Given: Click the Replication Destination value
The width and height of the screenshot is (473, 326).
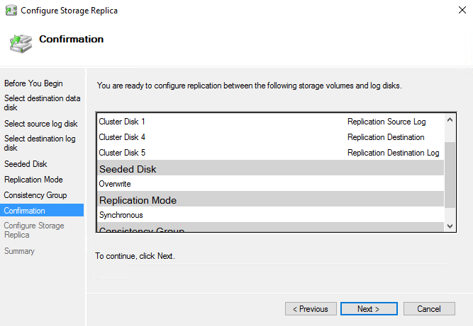Looking at the screenshot, I should 386,137.
